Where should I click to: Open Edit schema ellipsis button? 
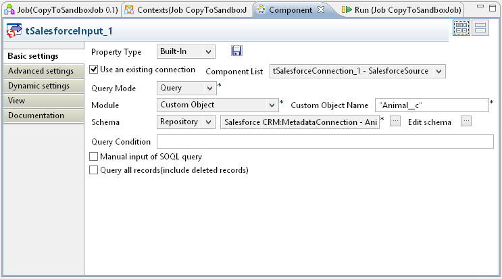466,121
